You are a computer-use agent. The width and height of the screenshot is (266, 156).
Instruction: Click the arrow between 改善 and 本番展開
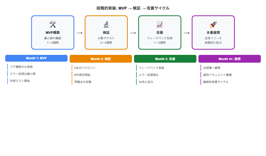tap(187, 32)
